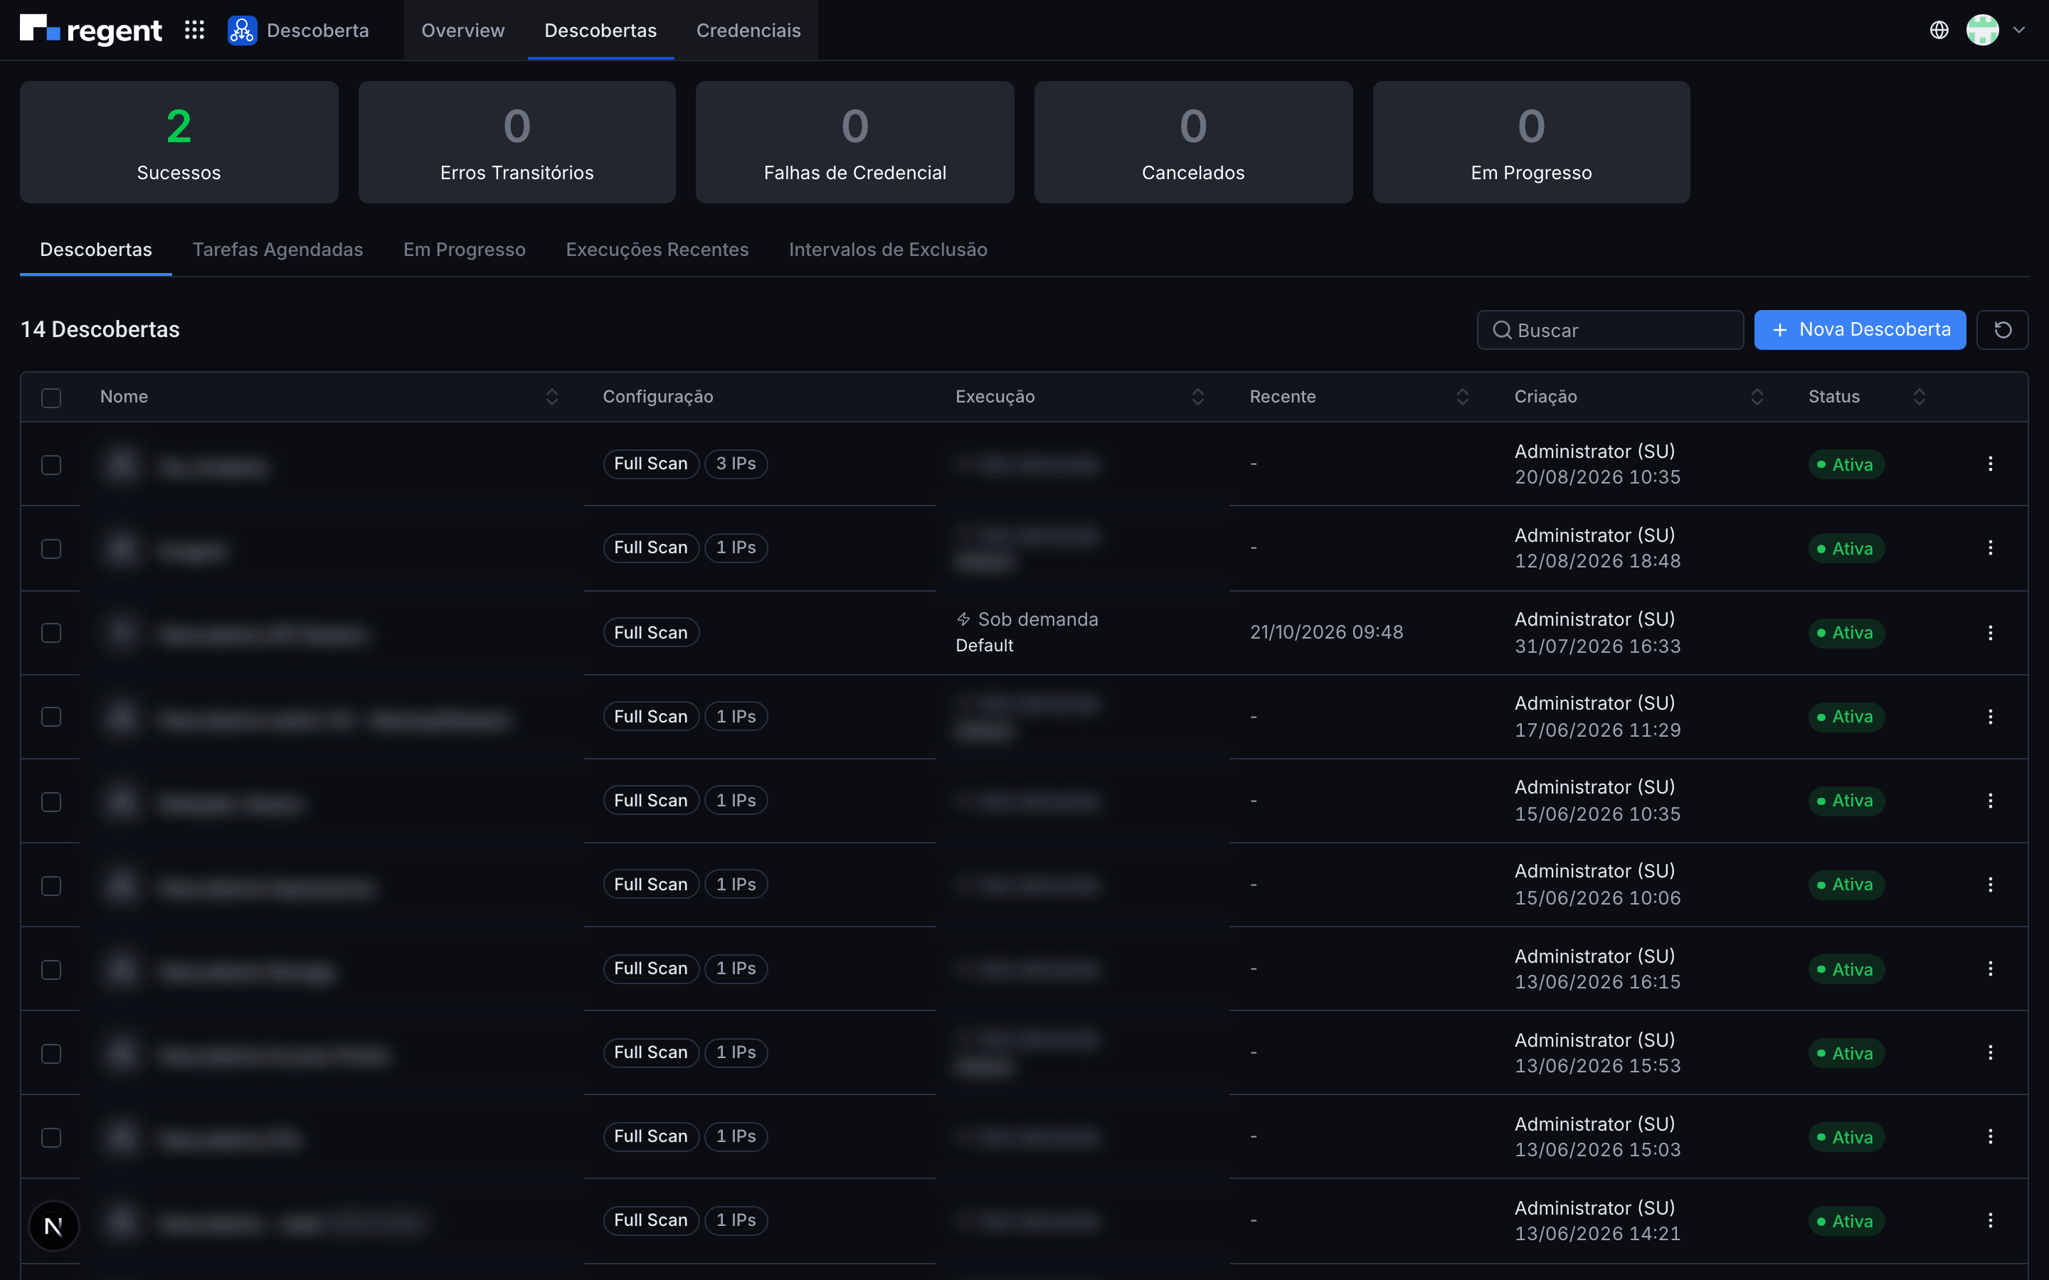Open actions menu for 12/08/2026 18:48 row
Image resolution: width=2049 pixels, height=1280 pixels.
pyautogui.click(x=1990, y=548)
